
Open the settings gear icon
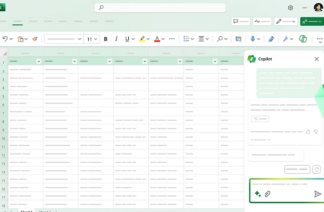(290, 8)
